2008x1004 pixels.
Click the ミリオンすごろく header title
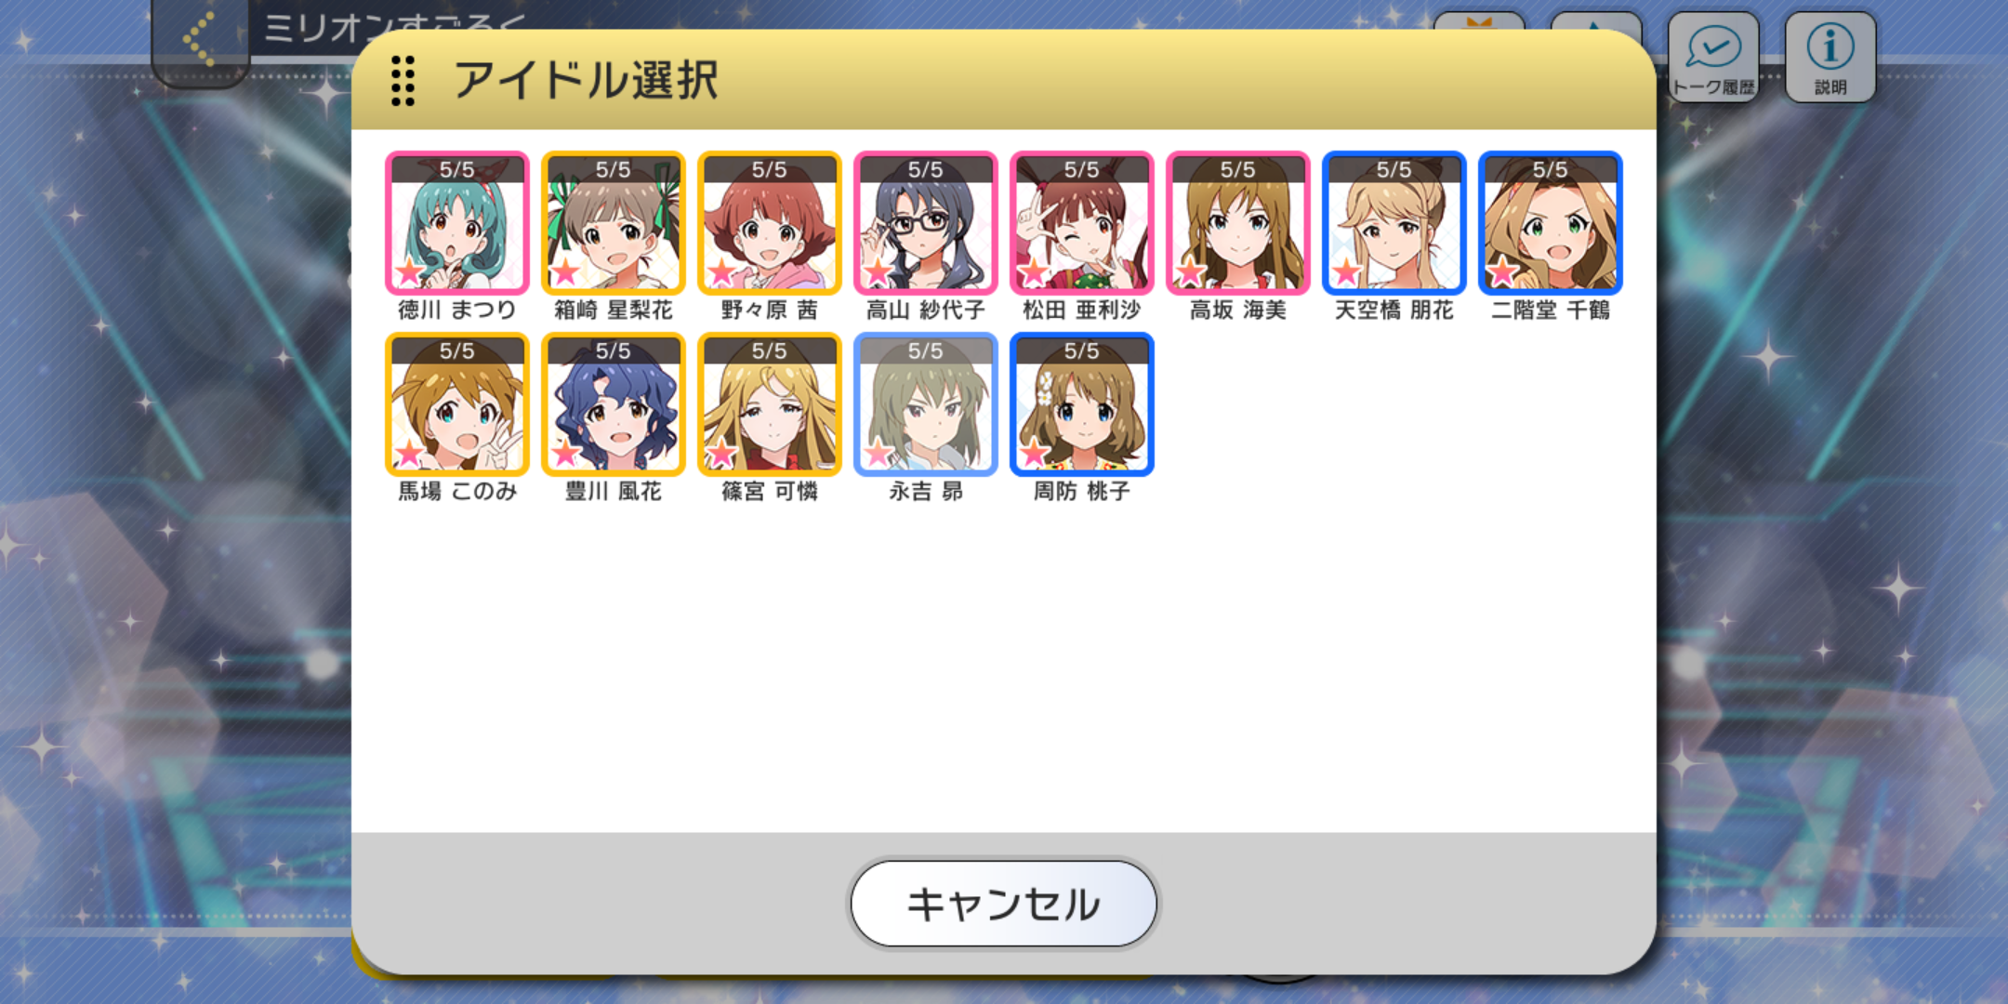point(394,28)
